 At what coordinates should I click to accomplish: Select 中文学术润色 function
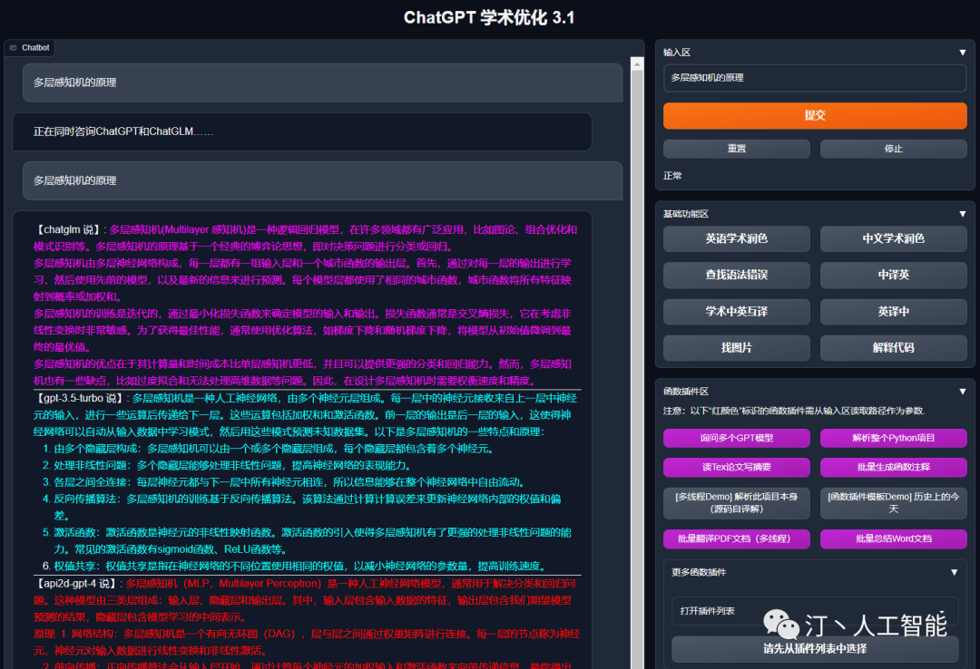893,238
